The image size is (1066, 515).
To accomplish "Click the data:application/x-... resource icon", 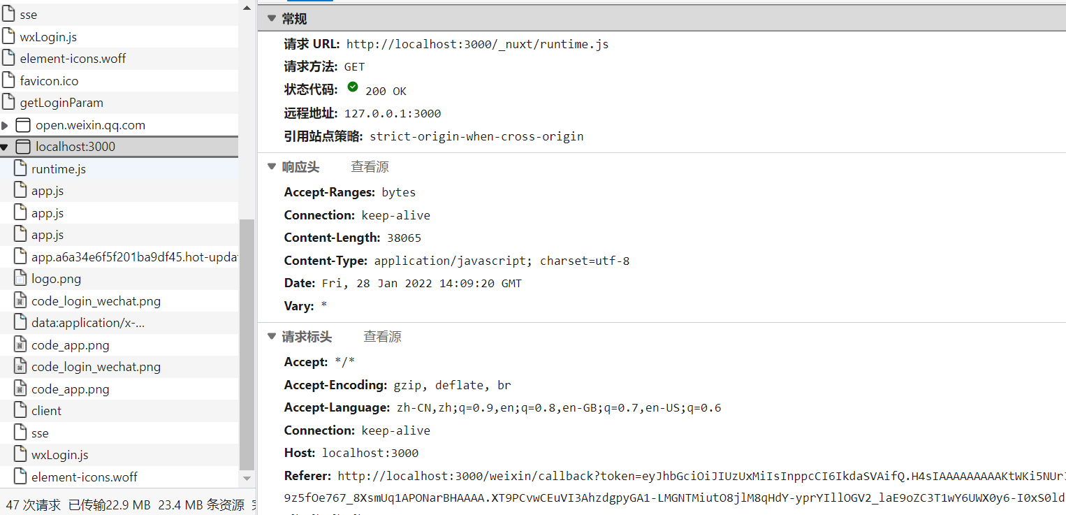I will point(20,323).
